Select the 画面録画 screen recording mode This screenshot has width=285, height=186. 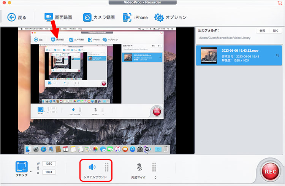tap(58, 17)
